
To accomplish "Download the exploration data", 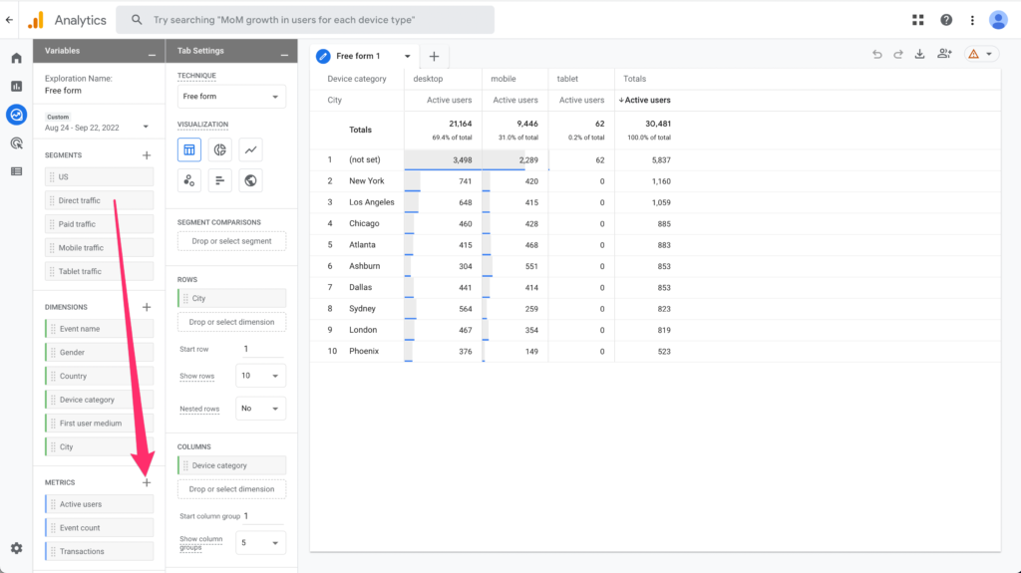I will coord(920,55).
